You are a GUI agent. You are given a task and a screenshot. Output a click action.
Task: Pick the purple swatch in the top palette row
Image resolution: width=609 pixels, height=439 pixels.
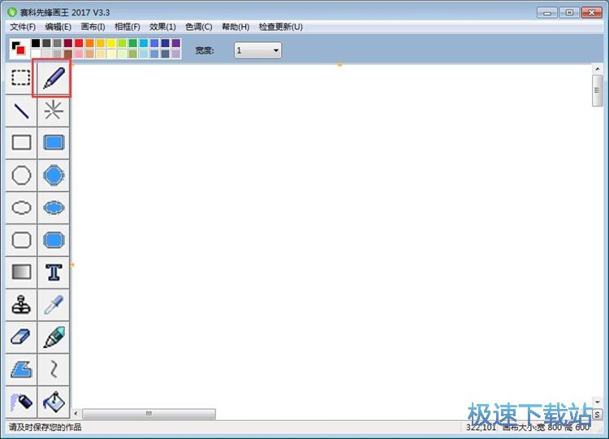point(176,43)
